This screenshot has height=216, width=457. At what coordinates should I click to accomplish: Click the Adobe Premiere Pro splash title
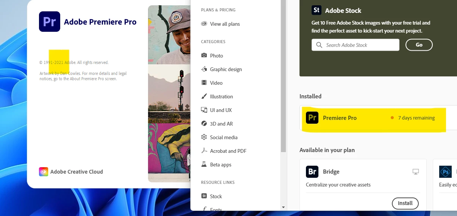(x=100, y=22)
